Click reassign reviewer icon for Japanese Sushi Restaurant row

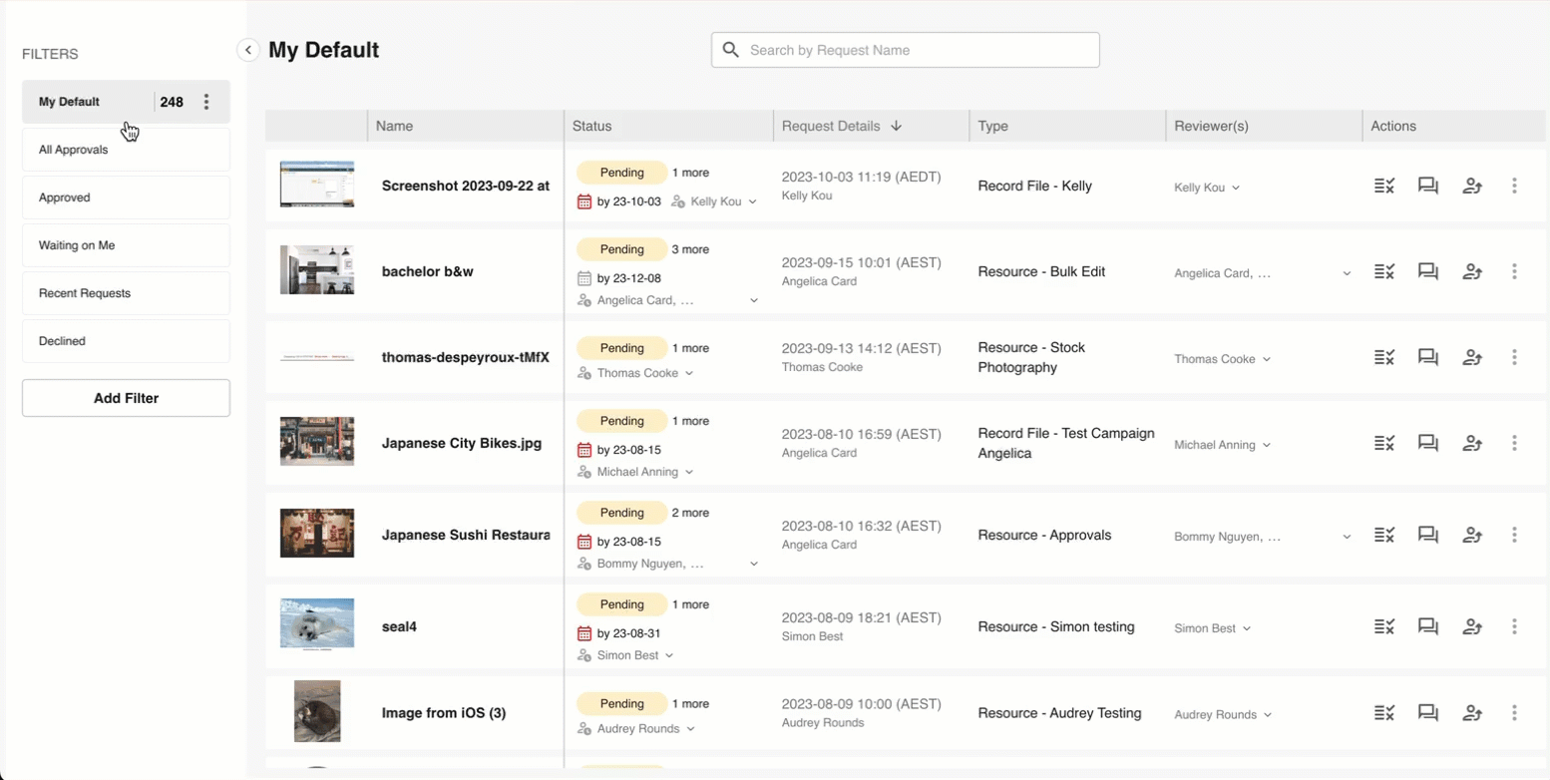[1472, 535]
